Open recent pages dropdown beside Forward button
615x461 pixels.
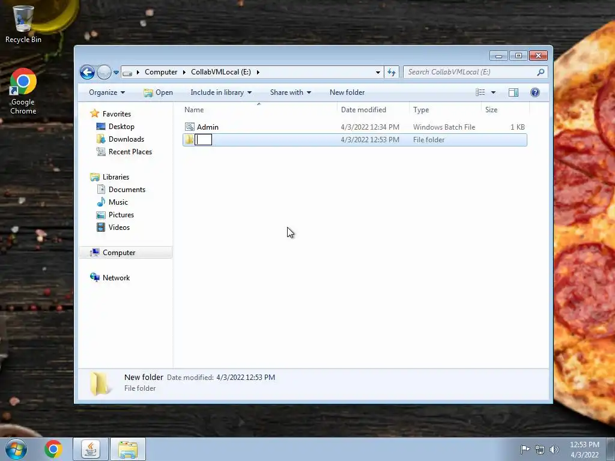coord(116,73)
